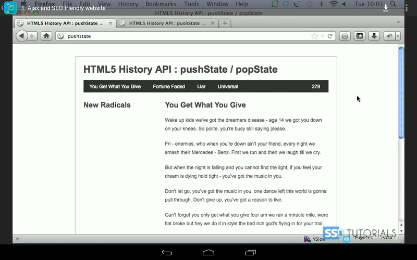Click the Bluetooth menu bar icon
The image size is (417, 260).
point(321,4)
